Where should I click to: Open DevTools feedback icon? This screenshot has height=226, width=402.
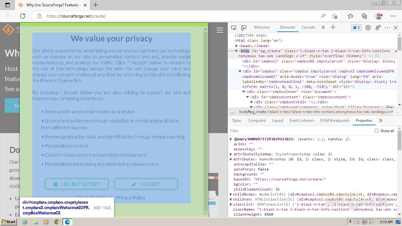tap(378, 28)
